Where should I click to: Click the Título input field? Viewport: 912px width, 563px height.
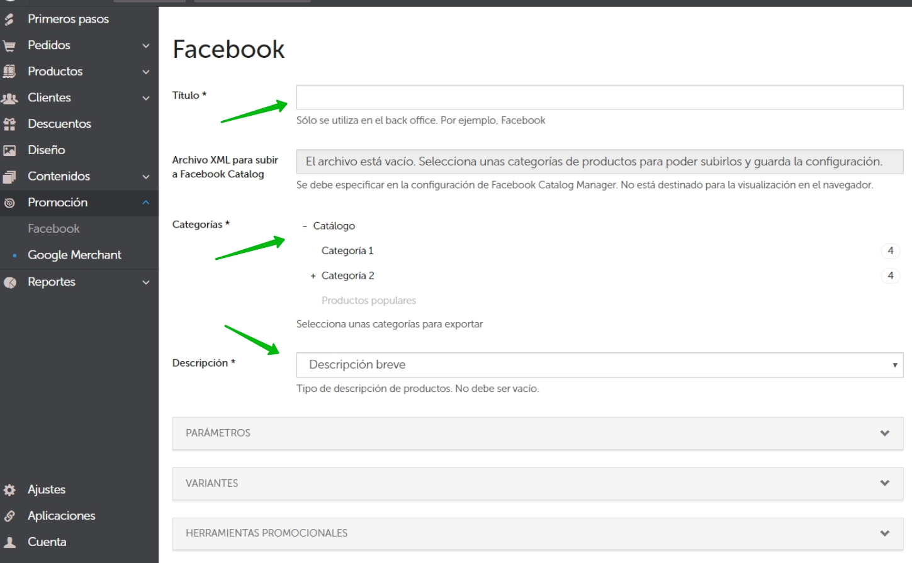tap(599, 98)
